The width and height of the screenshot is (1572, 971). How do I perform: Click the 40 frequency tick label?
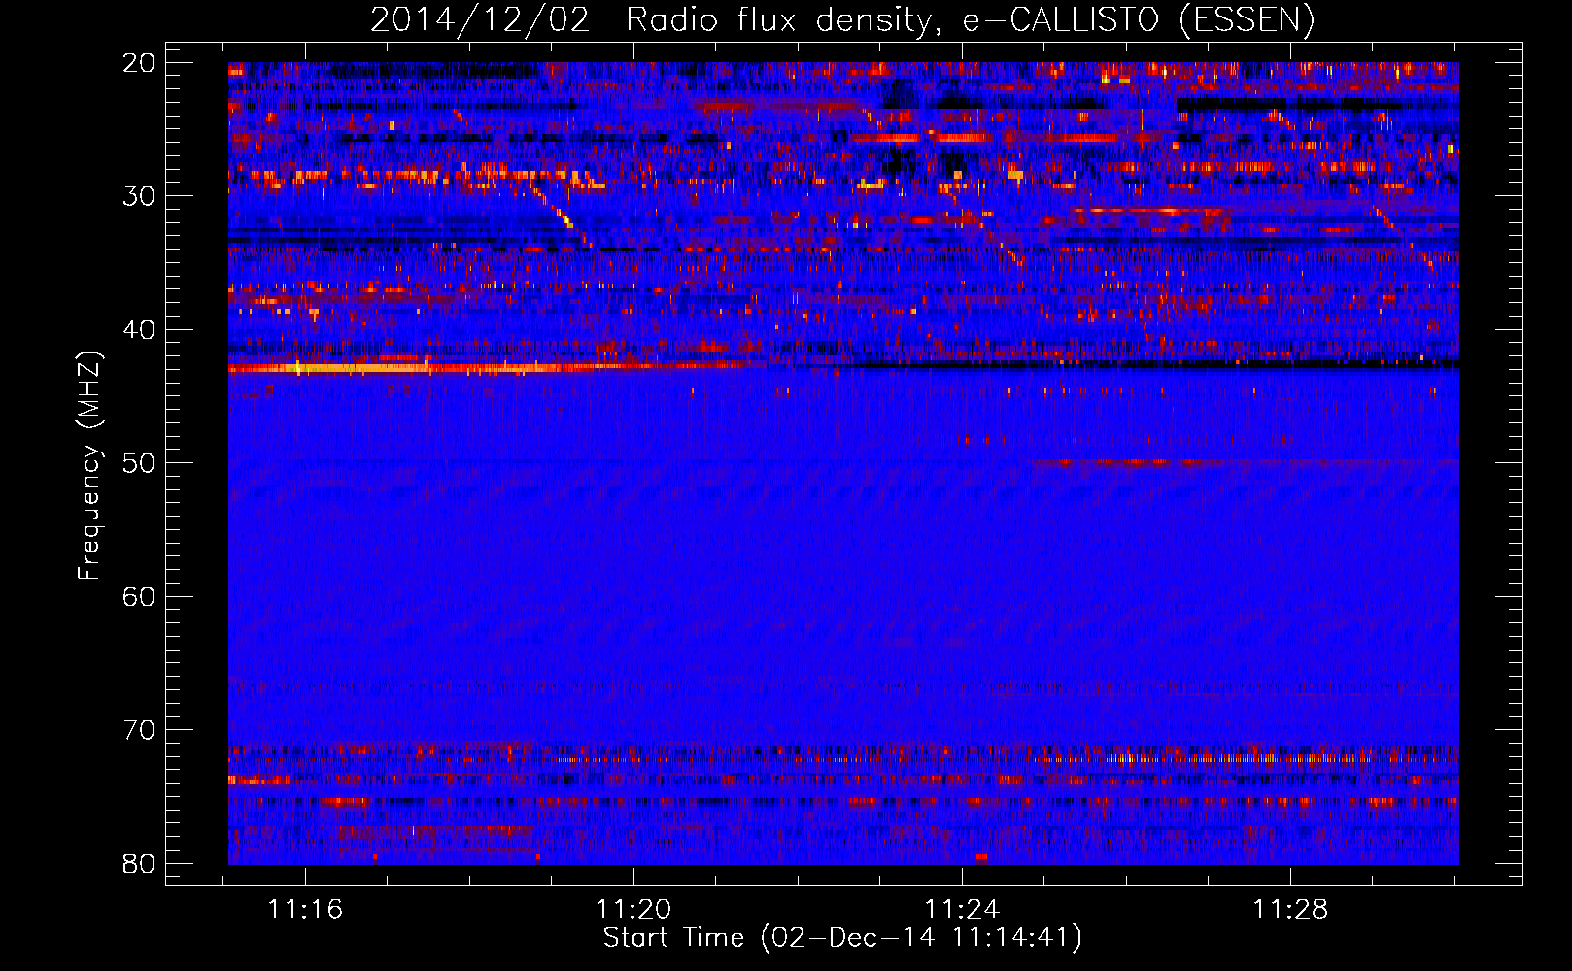139,330
